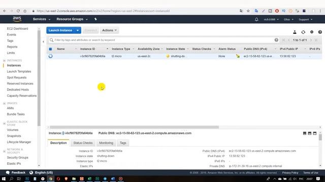Sort by the Instance ID column header

point(87,49)
